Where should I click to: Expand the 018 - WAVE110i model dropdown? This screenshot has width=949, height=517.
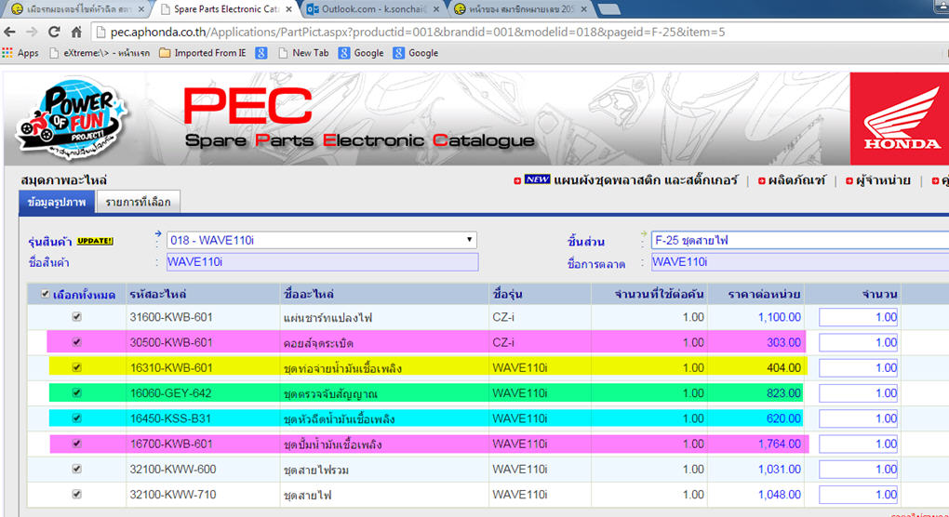321,240
